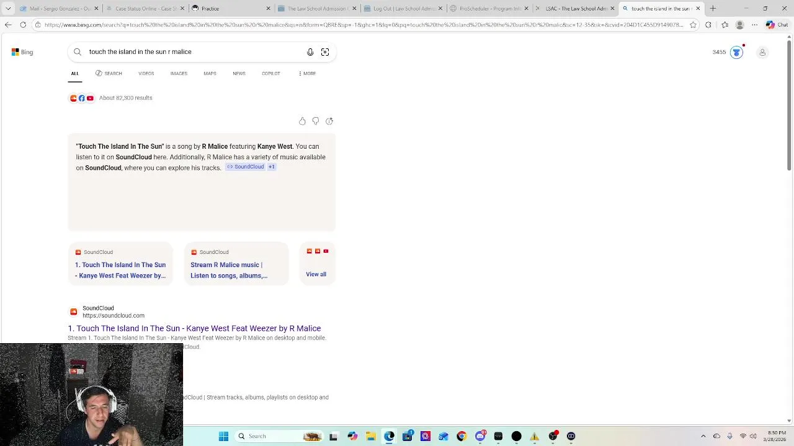Open File Explorer from taskbar
The height and width of the screenshot is (446, 794).
pos(370,436)
